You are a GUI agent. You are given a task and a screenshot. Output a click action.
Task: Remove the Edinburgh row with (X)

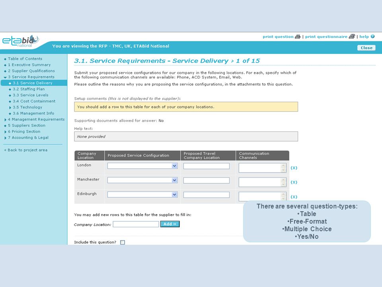coord(294,197)
